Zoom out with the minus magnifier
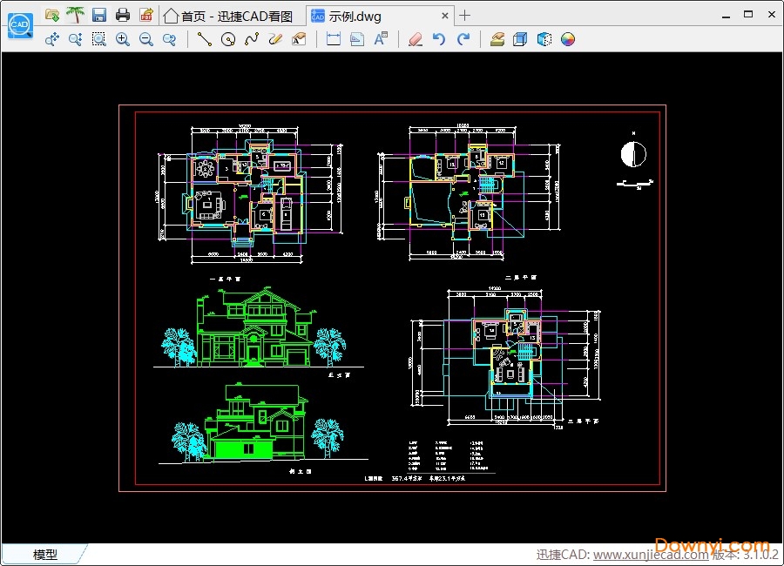The width and height of the screenshot is (784, 566). click(146, 39)
